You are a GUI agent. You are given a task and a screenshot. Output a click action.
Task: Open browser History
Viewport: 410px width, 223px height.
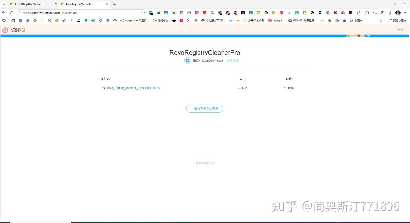383,13
